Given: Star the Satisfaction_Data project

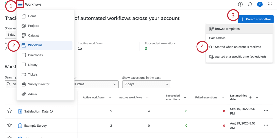Looking at the screenshot, I should (10, 111).
